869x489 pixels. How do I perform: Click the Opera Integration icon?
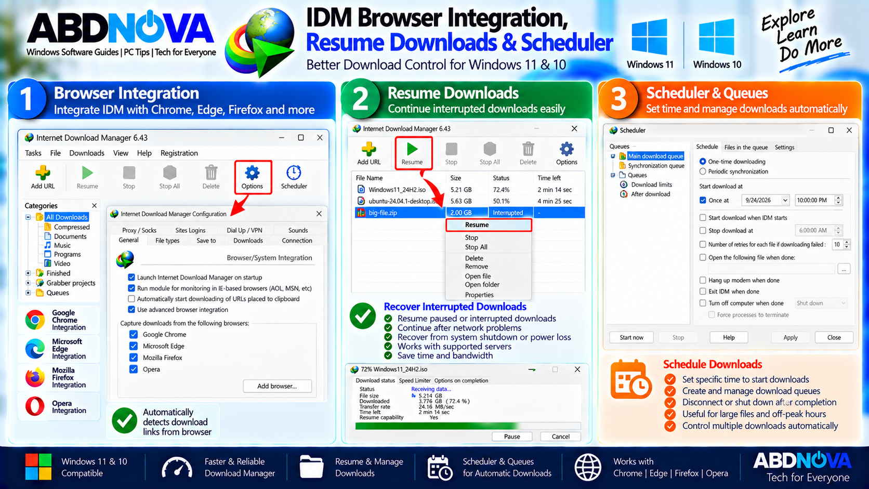(x=35, y=406)
